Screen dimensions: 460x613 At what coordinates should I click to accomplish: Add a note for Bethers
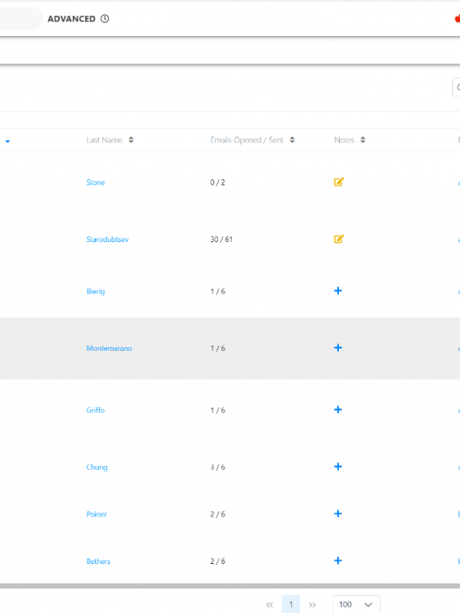pos(338,561)
